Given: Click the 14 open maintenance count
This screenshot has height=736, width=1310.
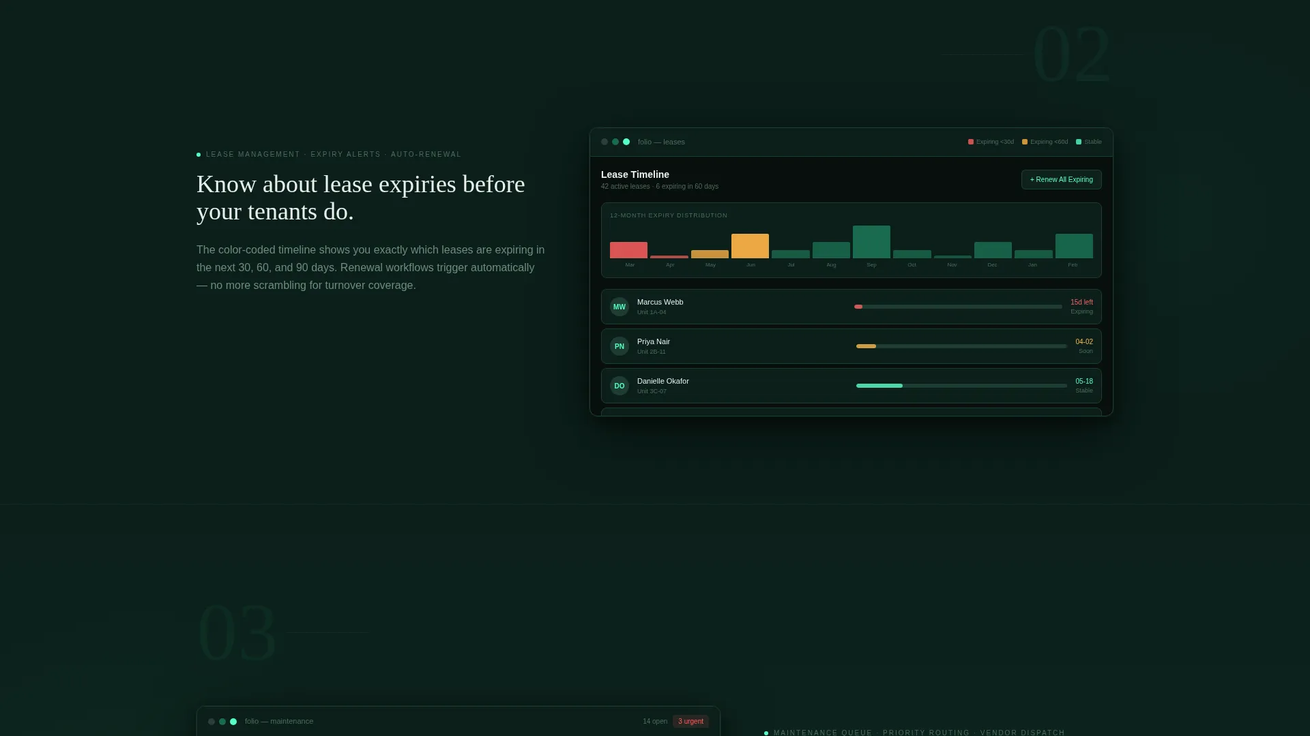Looking at the screenshot, I should coord(654,722).
